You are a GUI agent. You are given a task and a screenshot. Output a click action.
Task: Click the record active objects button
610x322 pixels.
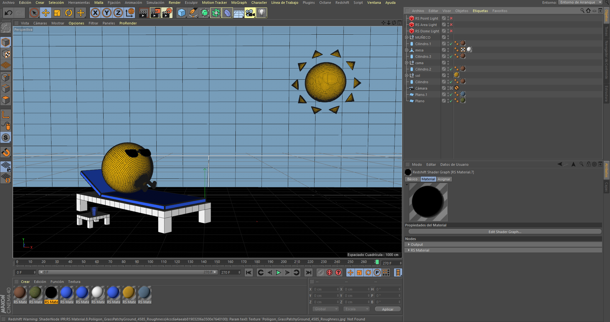click(320, 272)
